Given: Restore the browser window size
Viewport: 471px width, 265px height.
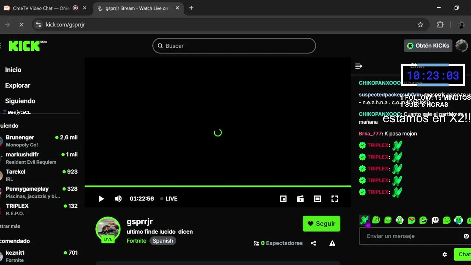Looking at the screenshot, I should point(457,8).
